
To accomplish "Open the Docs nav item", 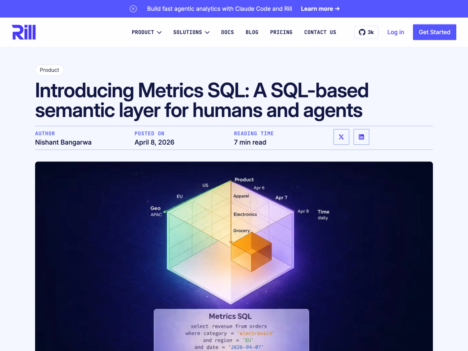I will (227, 32).
